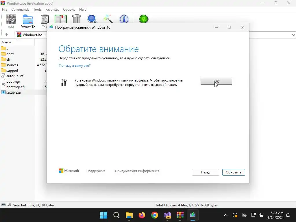
Task: Click the green VirusScan bug icon
Action: click(x=144, y=19)
